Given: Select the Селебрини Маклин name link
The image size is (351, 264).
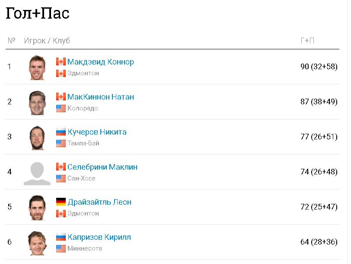Looking at the screenshot, I should click(x=102, y=167).
